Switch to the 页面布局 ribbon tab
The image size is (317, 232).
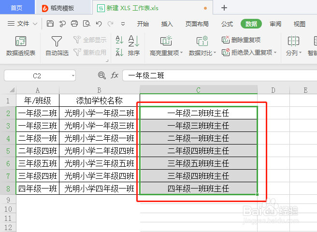(x=197, y=24)
